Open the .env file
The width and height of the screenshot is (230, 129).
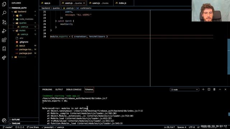[22, 38]
